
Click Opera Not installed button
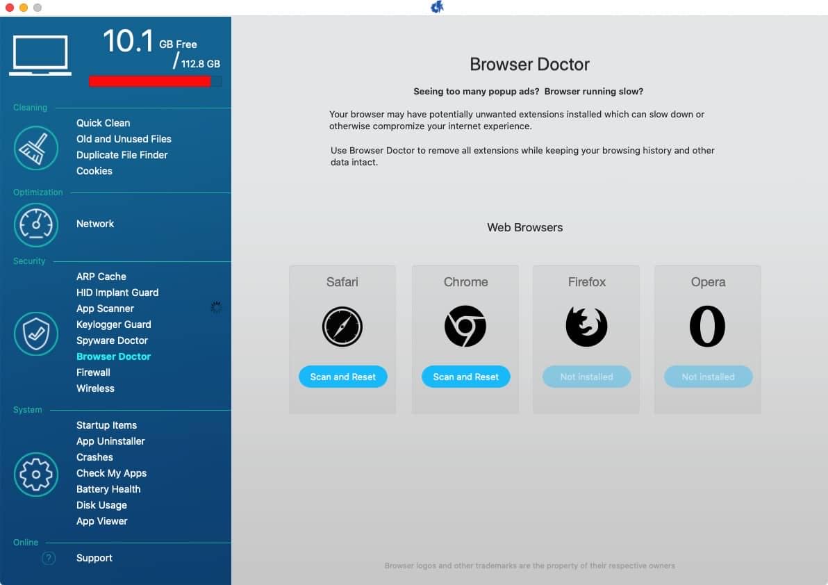tap(708, 377)
